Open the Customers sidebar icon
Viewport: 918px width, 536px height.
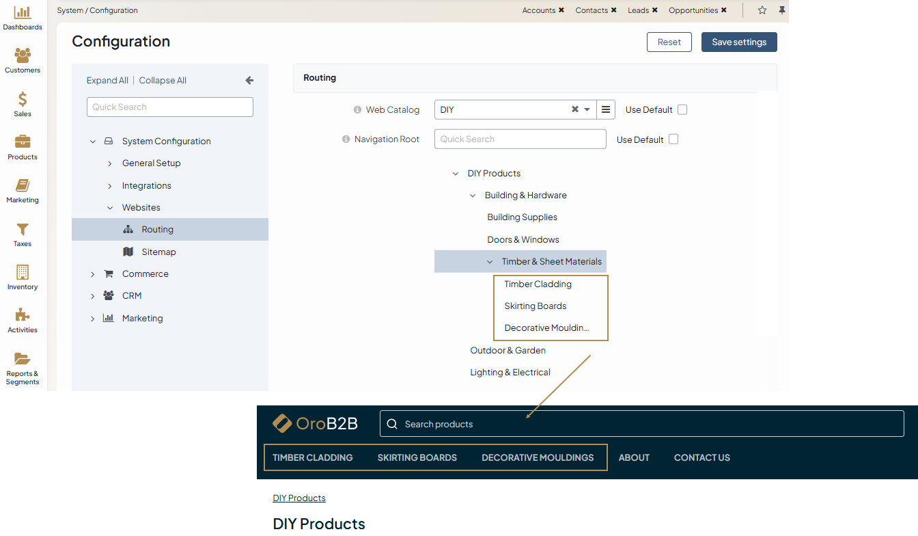point(23,56)
